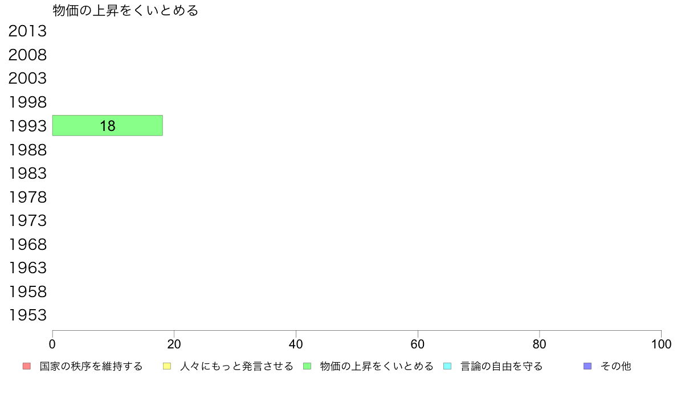Select the 2003 year label
The width and height of the screenshot is (677, 419).
click(x=27, y=79)
